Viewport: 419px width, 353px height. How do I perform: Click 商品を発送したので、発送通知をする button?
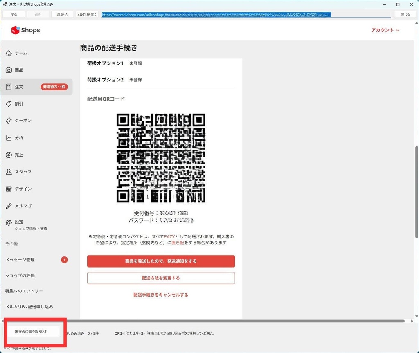coord(161,261)
